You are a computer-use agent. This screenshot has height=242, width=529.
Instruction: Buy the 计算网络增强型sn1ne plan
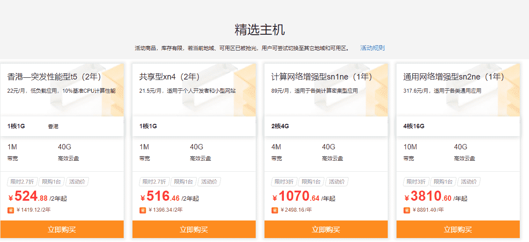coord(326,229)
